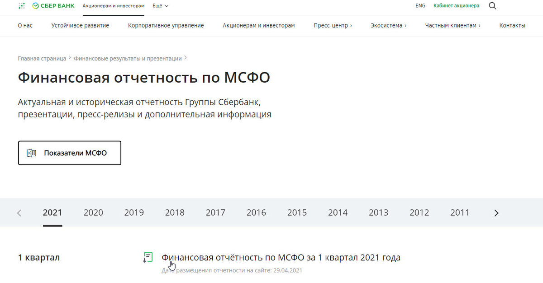This screenshot has width=543, height=283.
Task: Click the spreadsheet icon on Показатели МСФО button
Action: [x=30, y=153]
